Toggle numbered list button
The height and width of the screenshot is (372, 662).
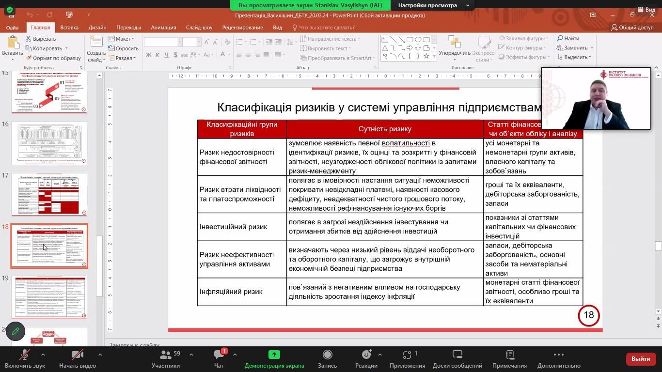252,42
